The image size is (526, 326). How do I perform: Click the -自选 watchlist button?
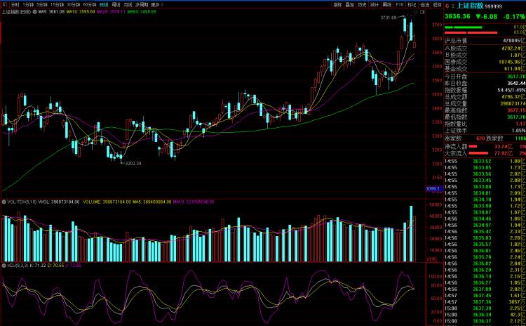(424, 5)
